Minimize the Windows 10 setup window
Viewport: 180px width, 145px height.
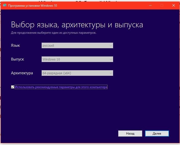(150, 5)
